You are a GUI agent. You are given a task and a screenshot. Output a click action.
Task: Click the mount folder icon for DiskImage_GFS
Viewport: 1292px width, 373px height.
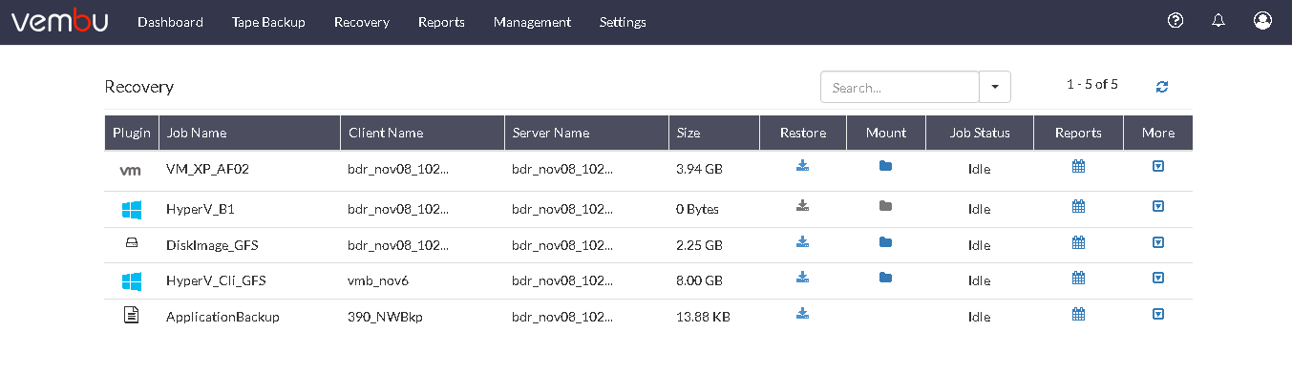tap(885, 242)
